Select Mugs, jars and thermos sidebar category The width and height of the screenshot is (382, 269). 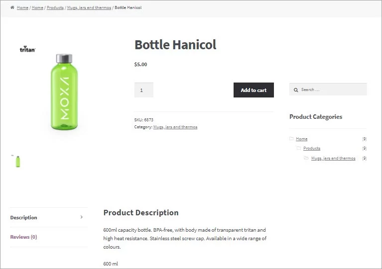pyautogui.click(x=333, y=158)
